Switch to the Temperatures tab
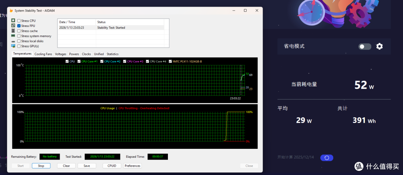Image resolution: width=403 pixels, height=175 pixels. click(x=22, y=54)
